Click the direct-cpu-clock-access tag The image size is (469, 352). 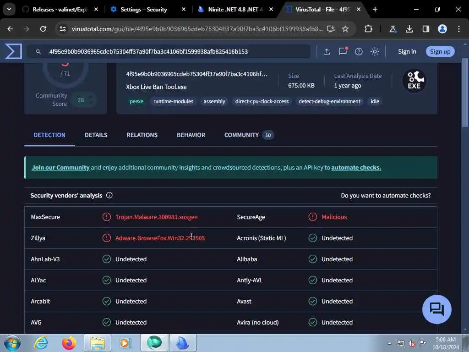click(x=262, y=101)
